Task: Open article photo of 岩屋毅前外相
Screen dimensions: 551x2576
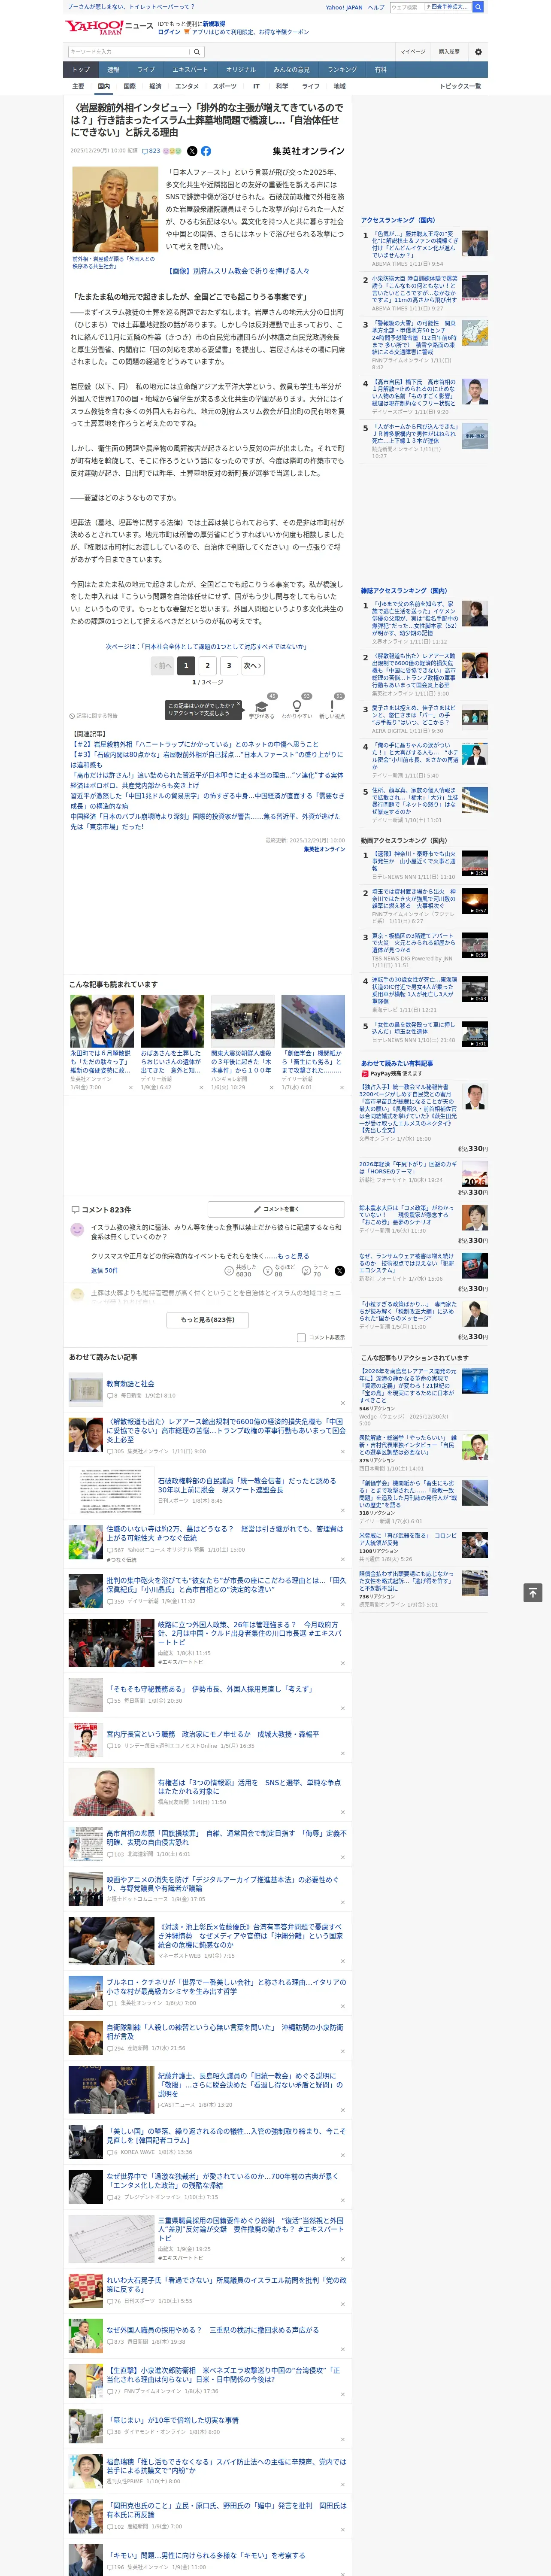Action: tap(115, 209)
